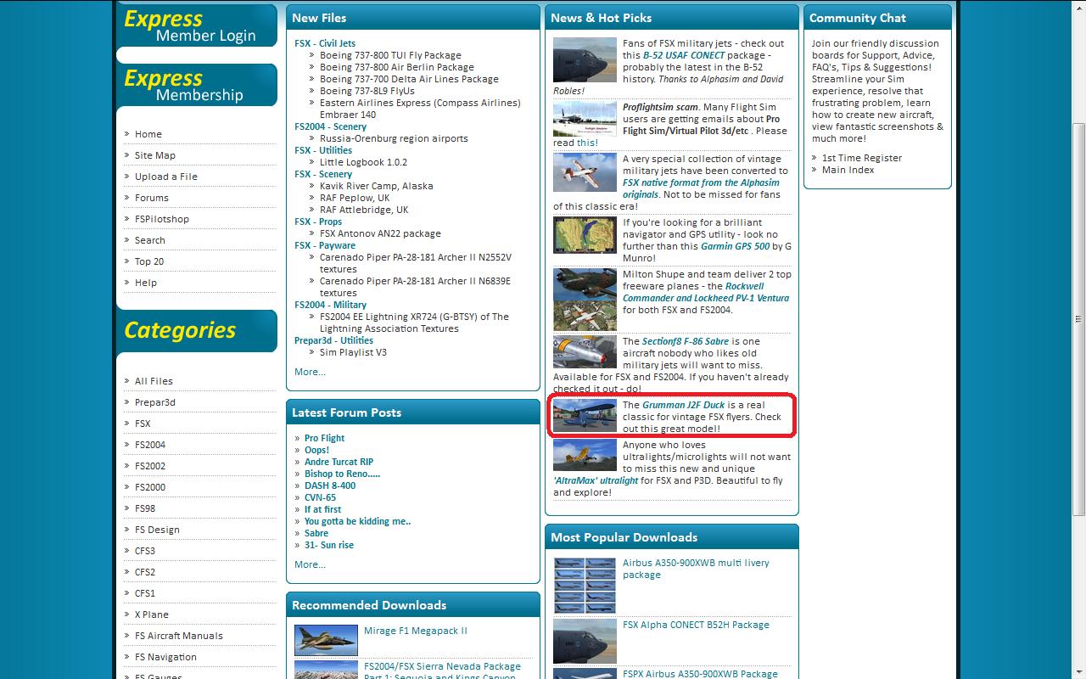
Task: Select Upload a File in sidebar
Action: 166,177
